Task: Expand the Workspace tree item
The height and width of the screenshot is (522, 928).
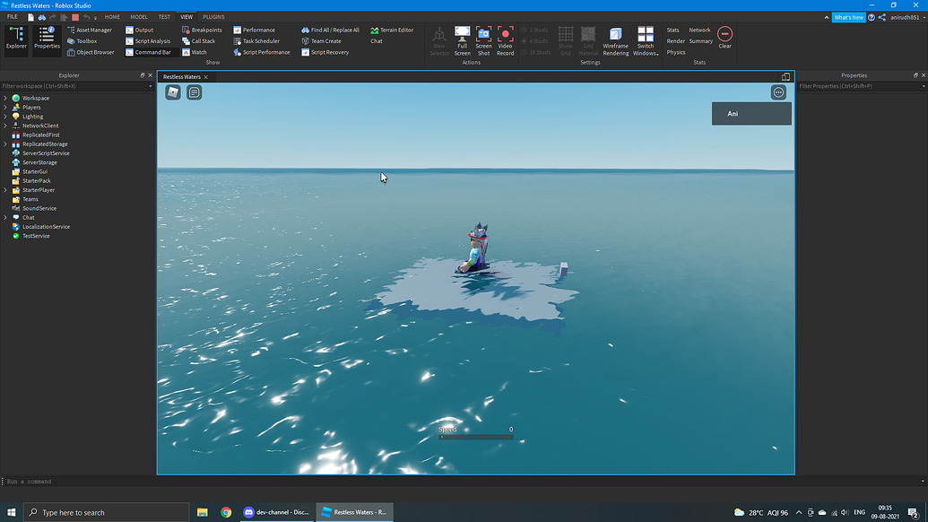Action: (x=4, y=98)
